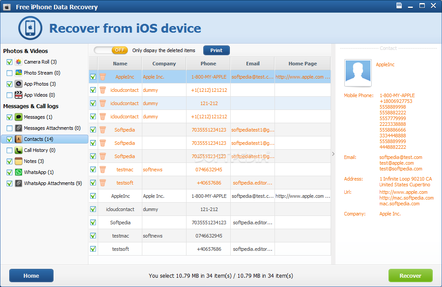442x287 pixels.
Task: Open Notes (3) category
Action: coord(34,161)
